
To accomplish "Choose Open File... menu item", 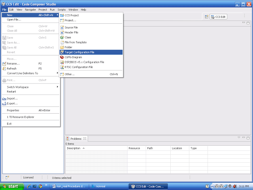I will pos(31,20).
